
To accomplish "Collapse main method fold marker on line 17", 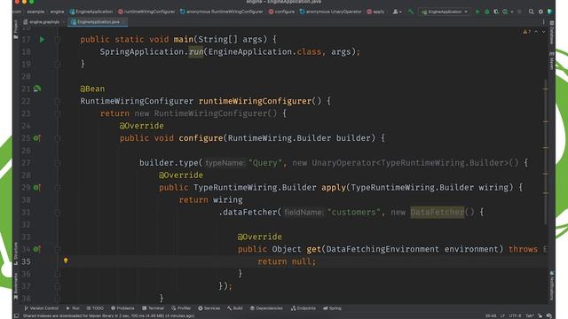I will [x=57, y=39].
